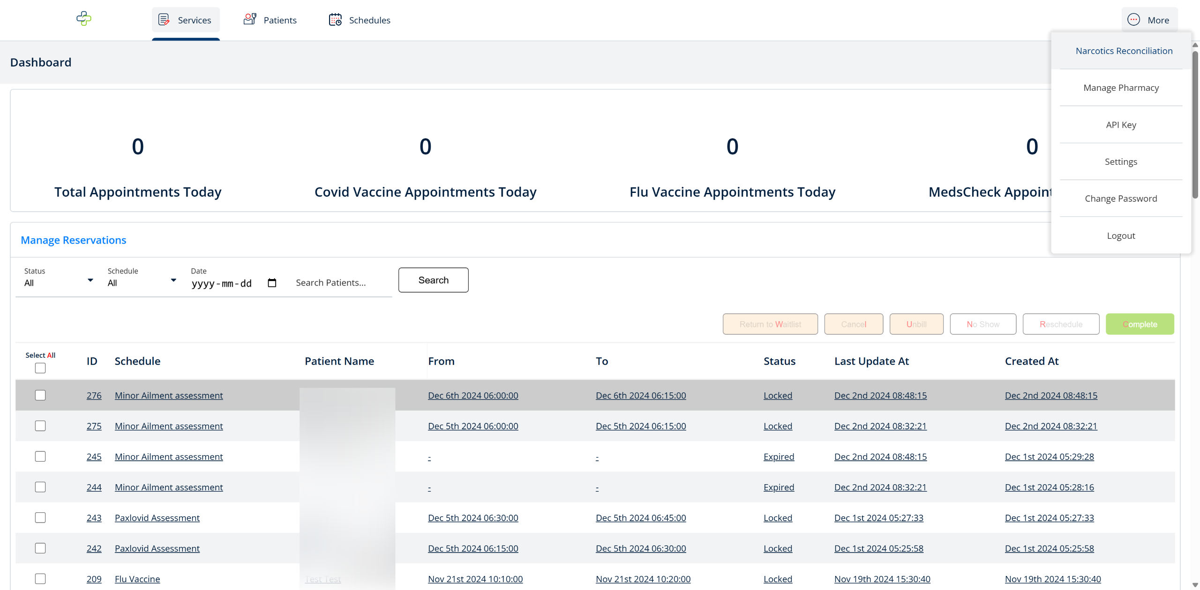Image resolution: width=1200 pixels, height=590 pixels.
Task: Click the Patients people icon
Action: tap(250, 19)
